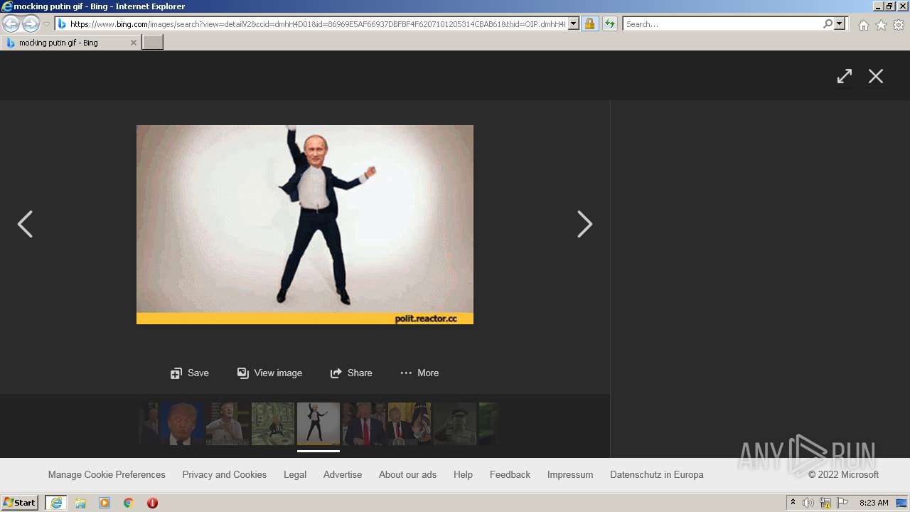Open search provider dropdown
Screen dimensions: 910x512
tap(840, 24)
